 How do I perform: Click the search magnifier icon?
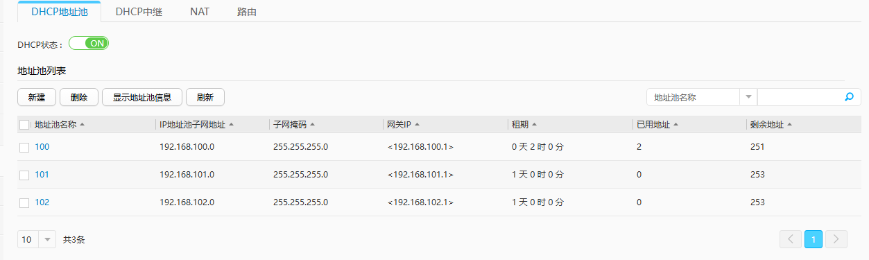(x=848, y=97)
